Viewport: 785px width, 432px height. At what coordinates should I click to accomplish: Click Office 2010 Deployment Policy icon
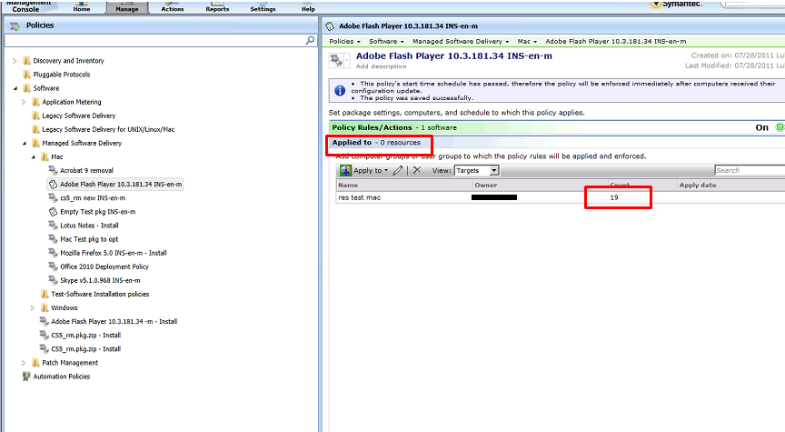click(53, 266)
